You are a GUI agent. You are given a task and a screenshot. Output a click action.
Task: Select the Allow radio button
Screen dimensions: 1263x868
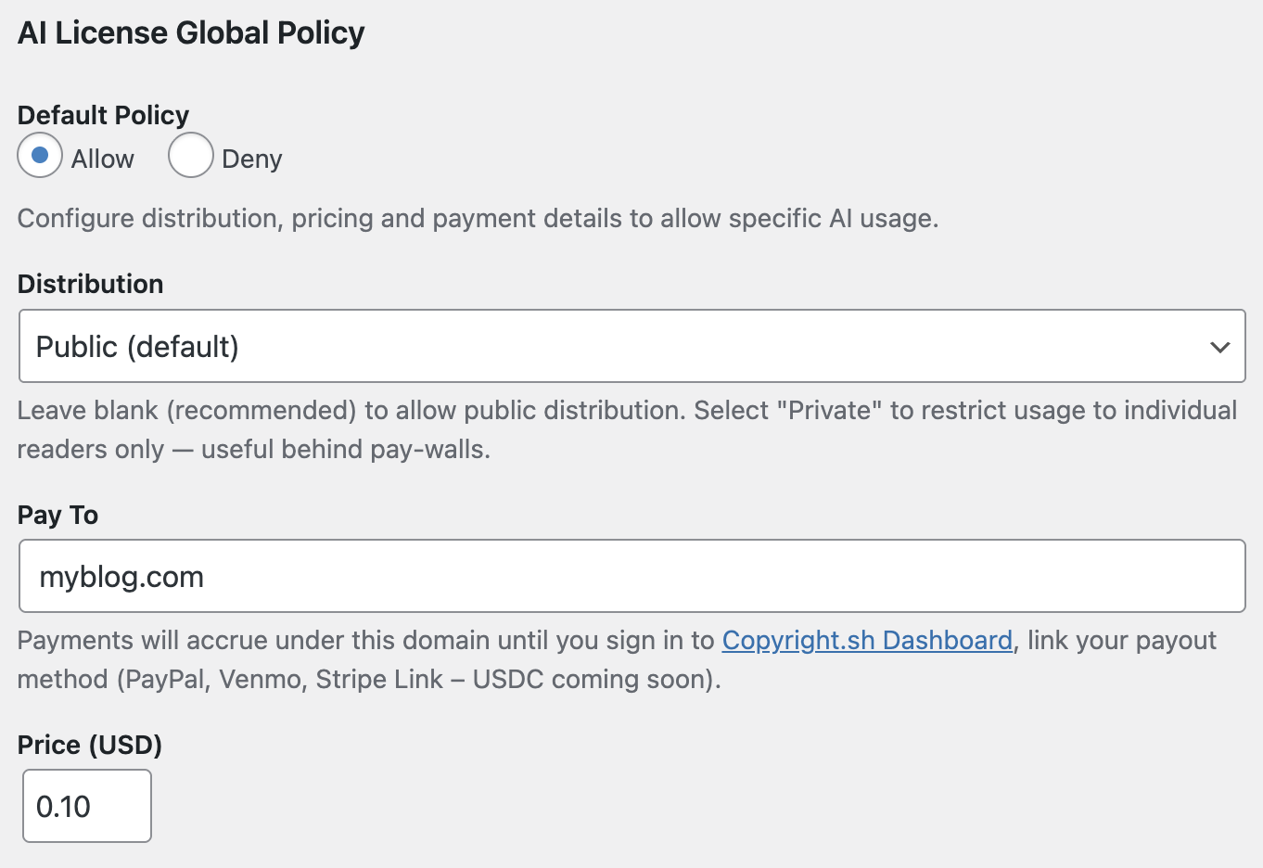(39, 156)
